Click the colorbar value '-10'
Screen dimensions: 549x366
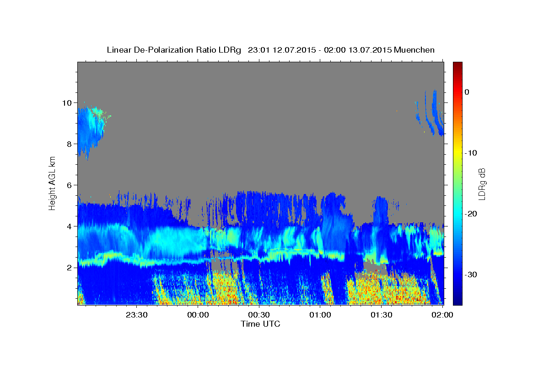[x=471, y=153]
